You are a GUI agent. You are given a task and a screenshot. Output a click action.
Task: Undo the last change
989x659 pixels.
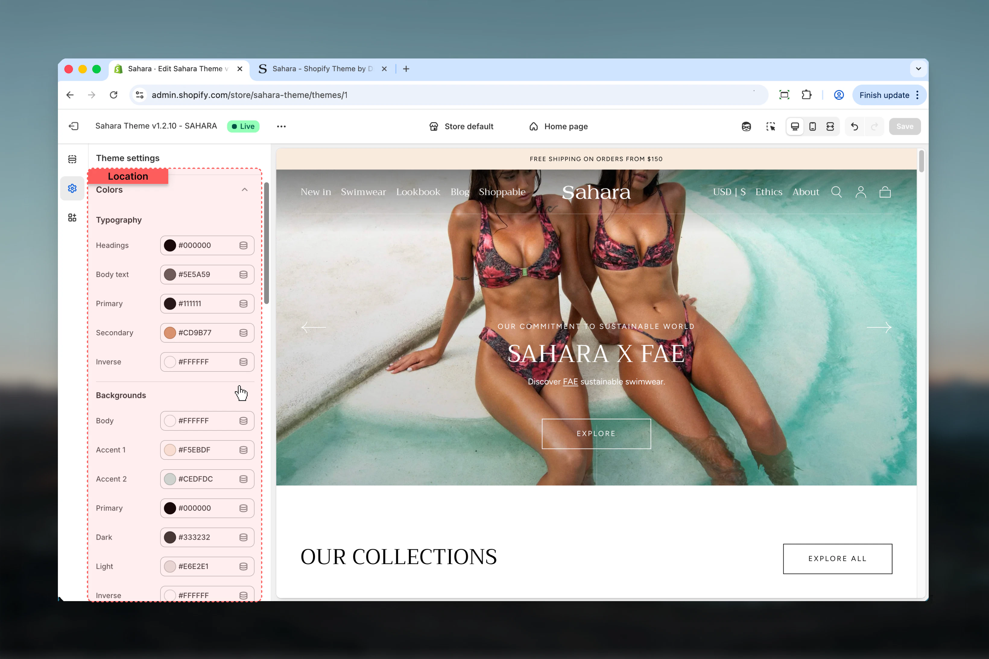point(855,127)
